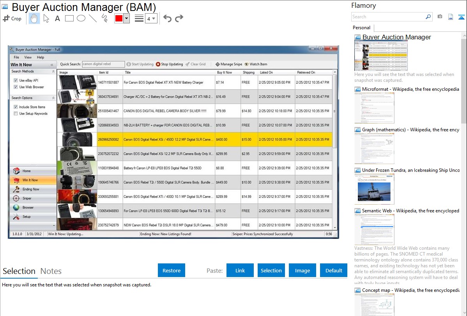
Task: Click the Flamory icon at top right
Action: point(461,17)
